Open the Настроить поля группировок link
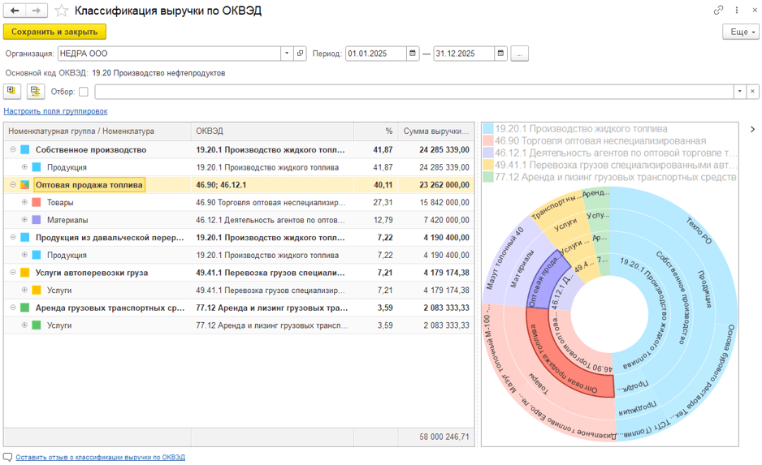This screenshot has width=762, height=465. (55, 111)
